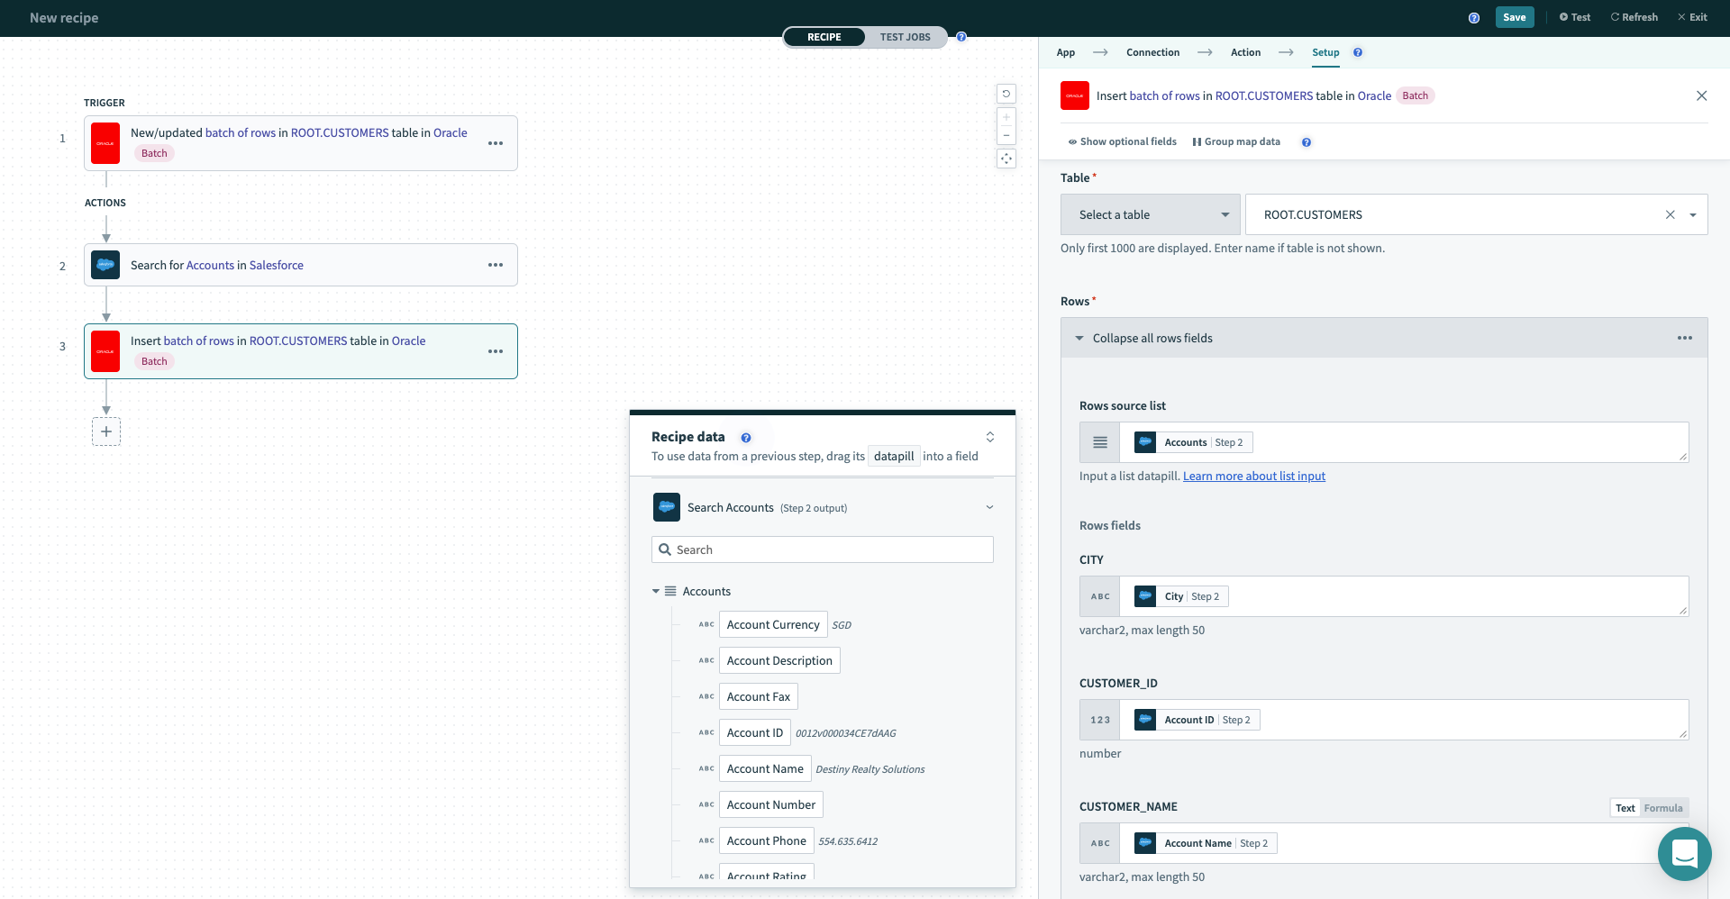Toggle Show optional fields
The width and height of the screenshot is (1730, 899).
point(1122,141)
